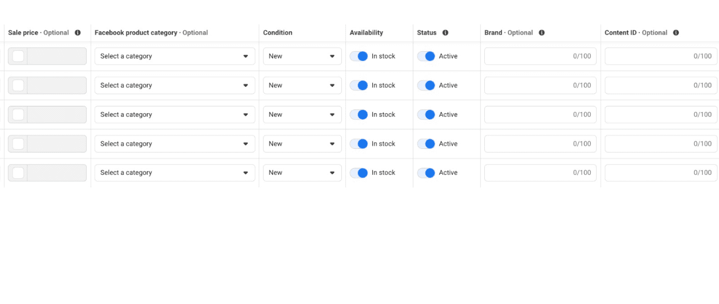The image size is (719, 304).
Task: Click the info icon next to Brand
Action: click(541, 33)
